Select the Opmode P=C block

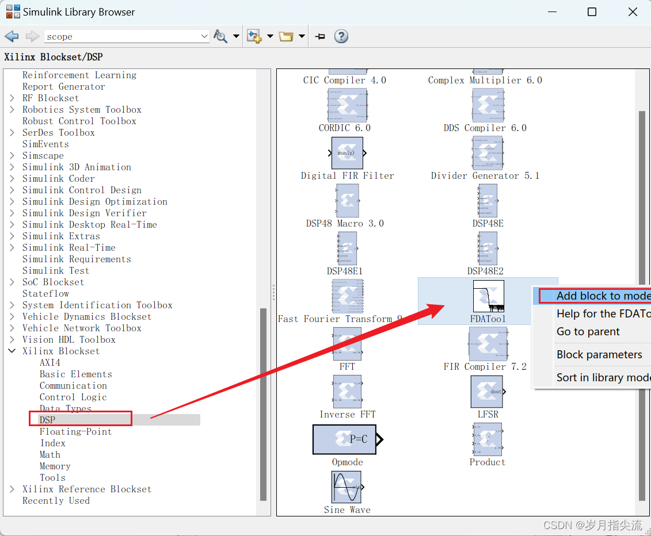[x=348, y=439]
